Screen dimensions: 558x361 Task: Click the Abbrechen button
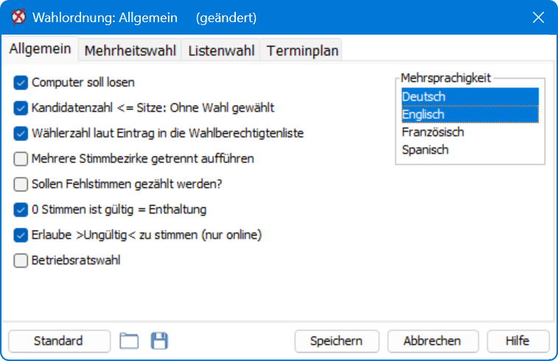(x=433, y=341)
